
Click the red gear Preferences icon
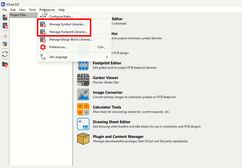pos(43,47)
